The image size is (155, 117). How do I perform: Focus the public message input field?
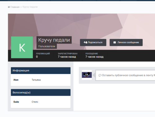(x=125, y=75)
